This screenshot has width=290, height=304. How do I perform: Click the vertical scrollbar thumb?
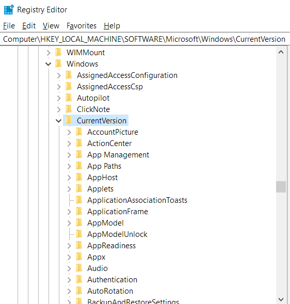281,187
